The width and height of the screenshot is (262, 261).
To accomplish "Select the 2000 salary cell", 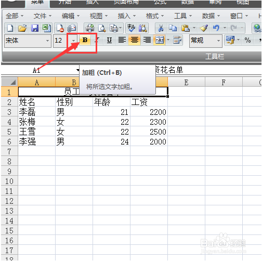I will [x=149, y=141].
